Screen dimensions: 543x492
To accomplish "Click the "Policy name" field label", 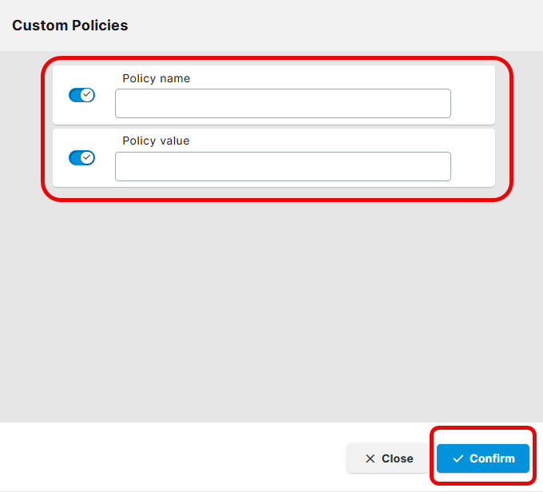I will coord(157,78).
